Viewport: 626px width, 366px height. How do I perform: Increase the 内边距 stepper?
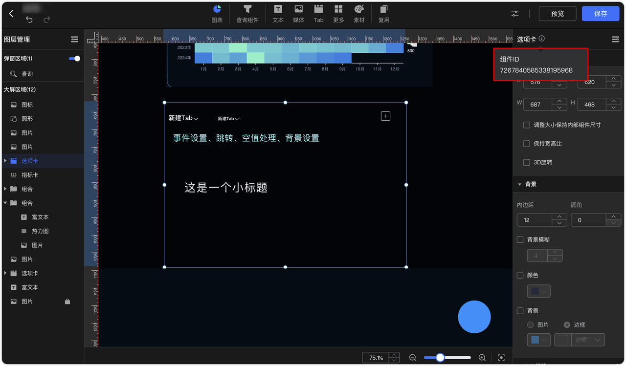point(559,217)
